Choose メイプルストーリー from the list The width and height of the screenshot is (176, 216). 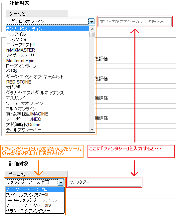coord(48,55)
